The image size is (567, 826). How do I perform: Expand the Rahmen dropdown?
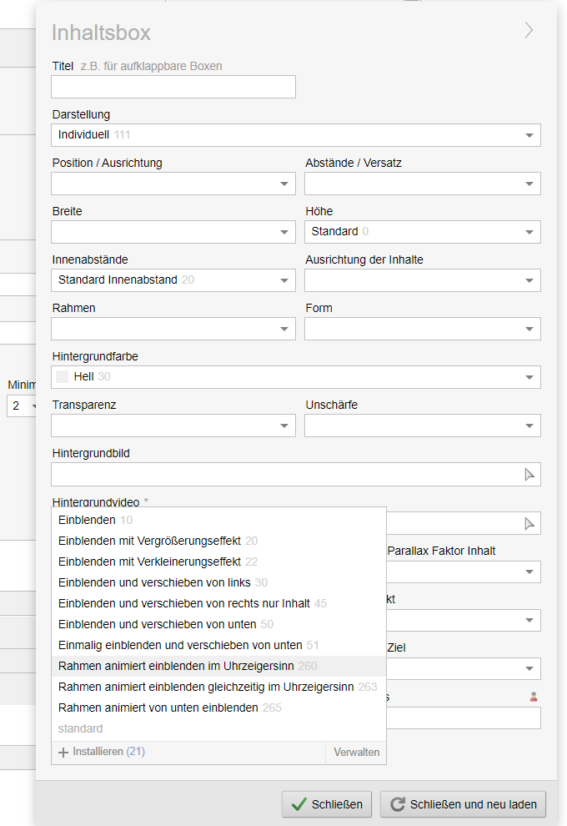[x=173, y=329]
